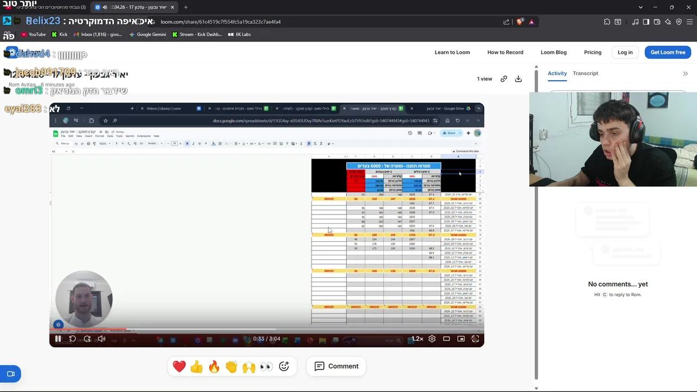Open the video player settings gear

click(432, 339)
